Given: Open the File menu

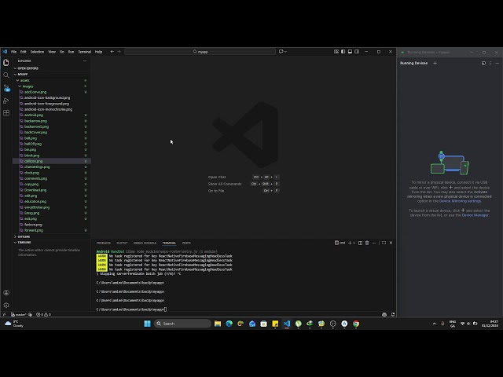Looking at the screenshot, I should (14, 52).
